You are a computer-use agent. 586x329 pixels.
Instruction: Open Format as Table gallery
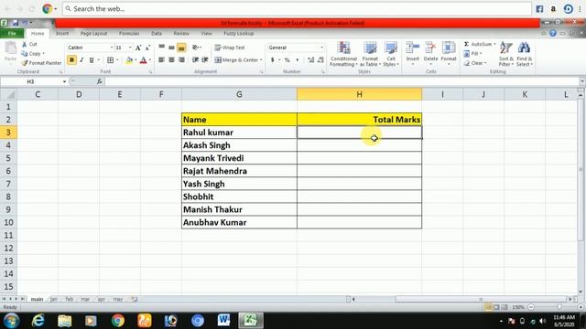click(370, 54)
